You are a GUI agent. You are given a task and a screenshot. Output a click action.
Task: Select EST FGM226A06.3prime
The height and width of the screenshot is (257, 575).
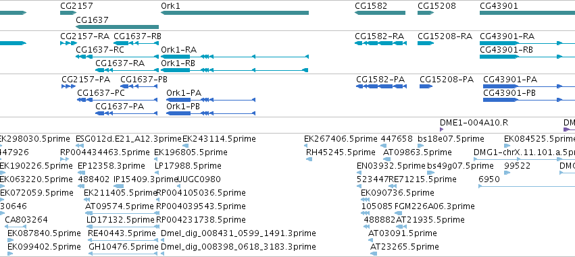coord(434,206)
